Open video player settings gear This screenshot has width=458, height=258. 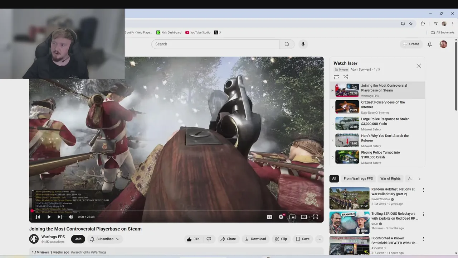[281, 217]
